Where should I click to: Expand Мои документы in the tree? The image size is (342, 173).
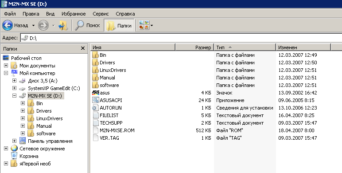6,66
